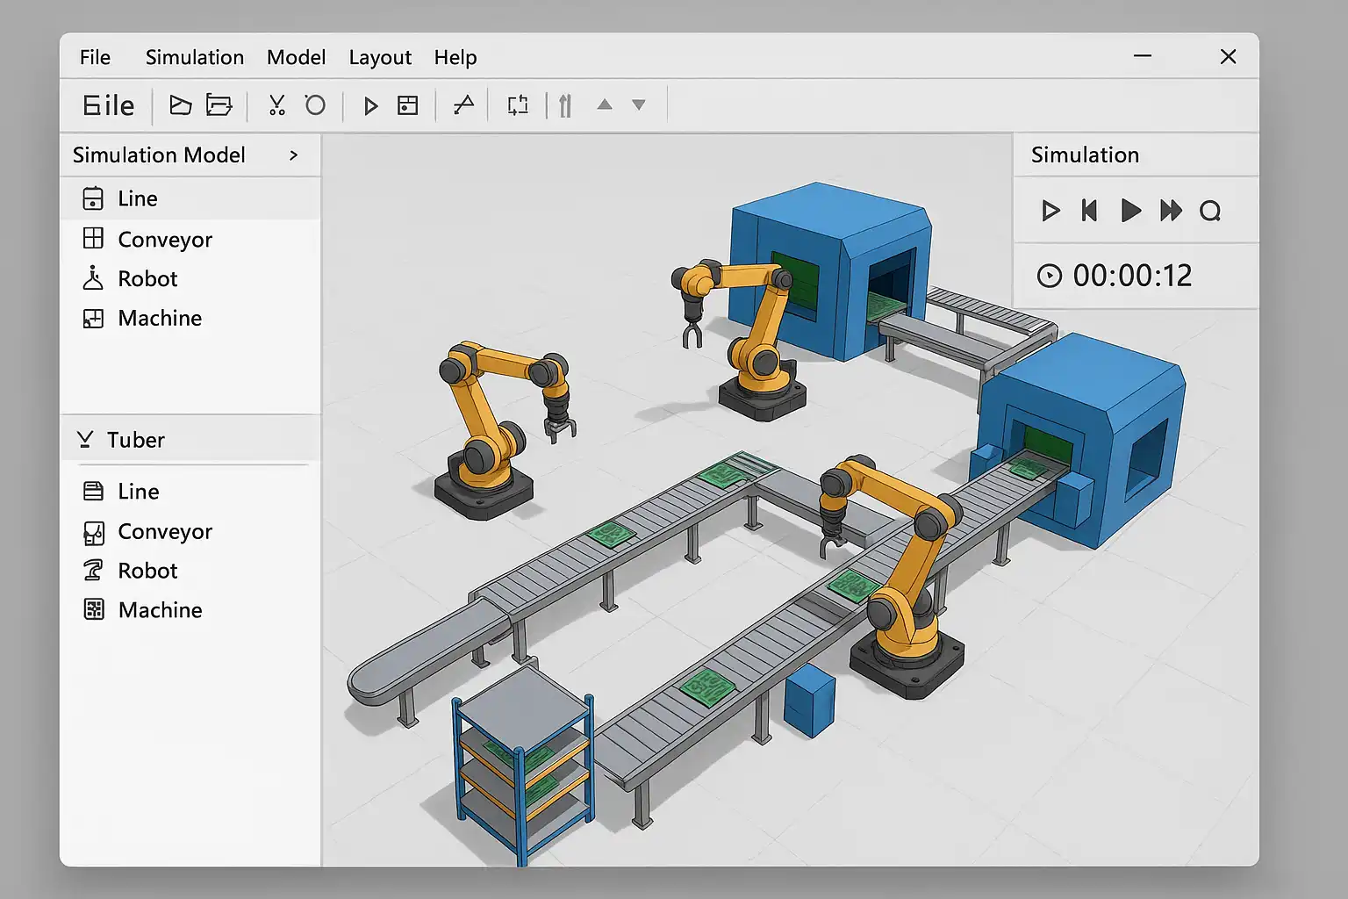This screenshot has height=899, width=1348.
Task: Collapse the Tuber section
Action: point(85,439)
